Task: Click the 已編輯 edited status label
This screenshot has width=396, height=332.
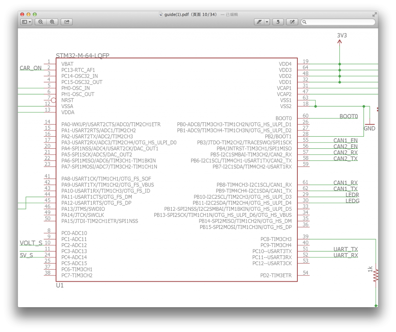Action: tap(232, 15)
